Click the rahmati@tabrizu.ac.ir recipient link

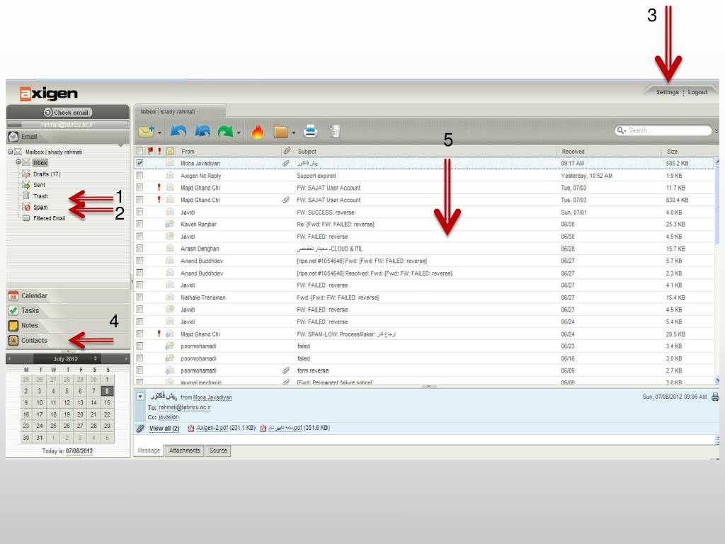coord(185,407)
